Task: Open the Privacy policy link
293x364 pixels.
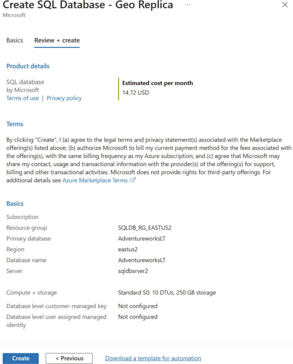Action: click(x=64, y=98)
